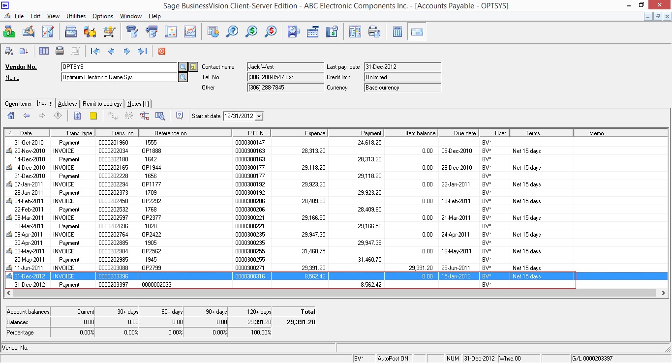Click the lookup magnifier beside Name field

pos(183,77)
